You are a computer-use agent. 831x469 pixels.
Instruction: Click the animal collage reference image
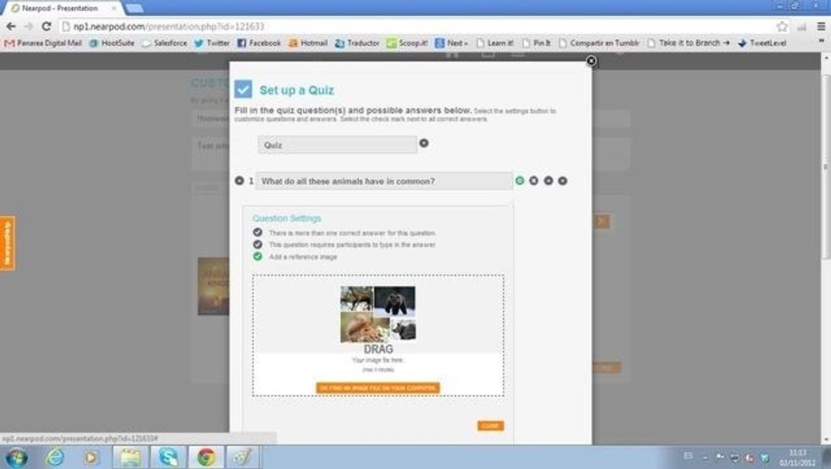point(377,313)
